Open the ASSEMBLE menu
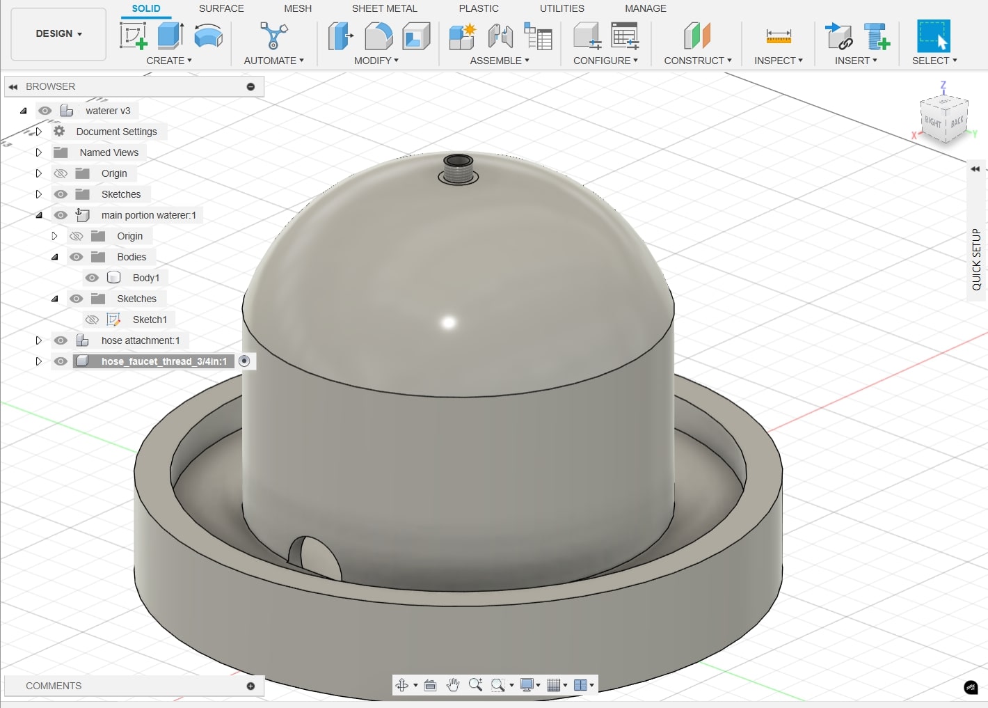Screen dimensions: 988x708 (500, 61)
